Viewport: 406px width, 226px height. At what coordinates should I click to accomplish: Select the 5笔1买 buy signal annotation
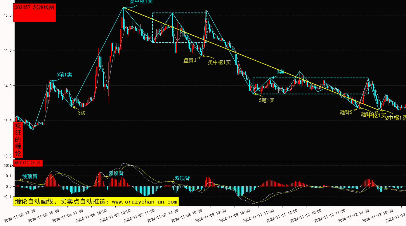coord(267,100)
